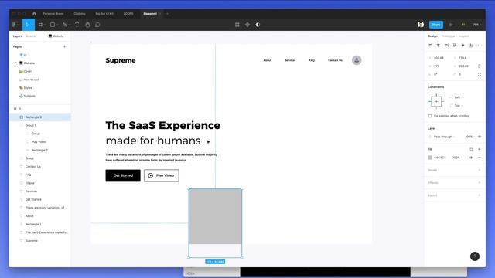The width and height of the screenshot is (495, 278).
Task: Click the Create component icon
Action: pos(247,25)
